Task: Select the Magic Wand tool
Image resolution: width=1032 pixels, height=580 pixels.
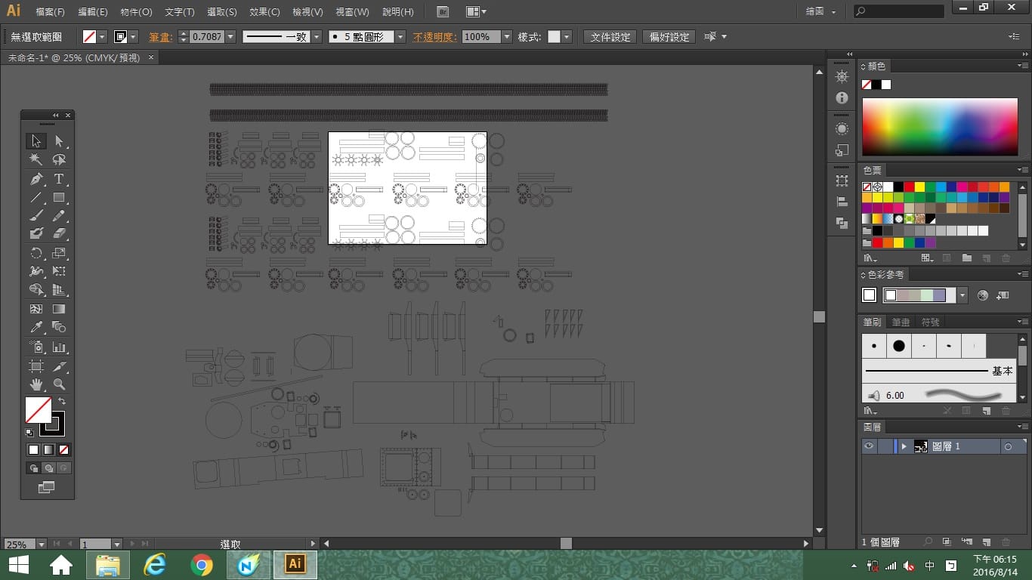Action: coord(36,160)
